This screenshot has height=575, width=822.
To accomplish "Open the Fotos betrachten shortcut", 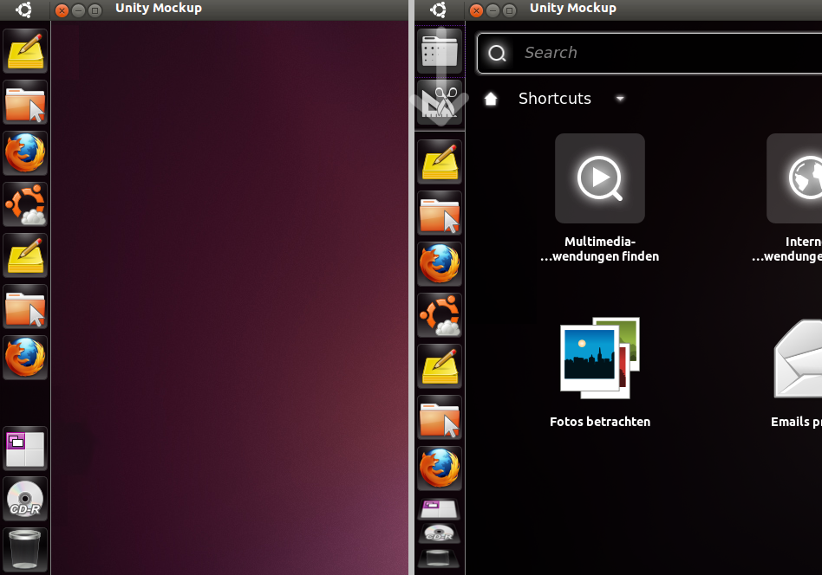I will tap(599, 358).
